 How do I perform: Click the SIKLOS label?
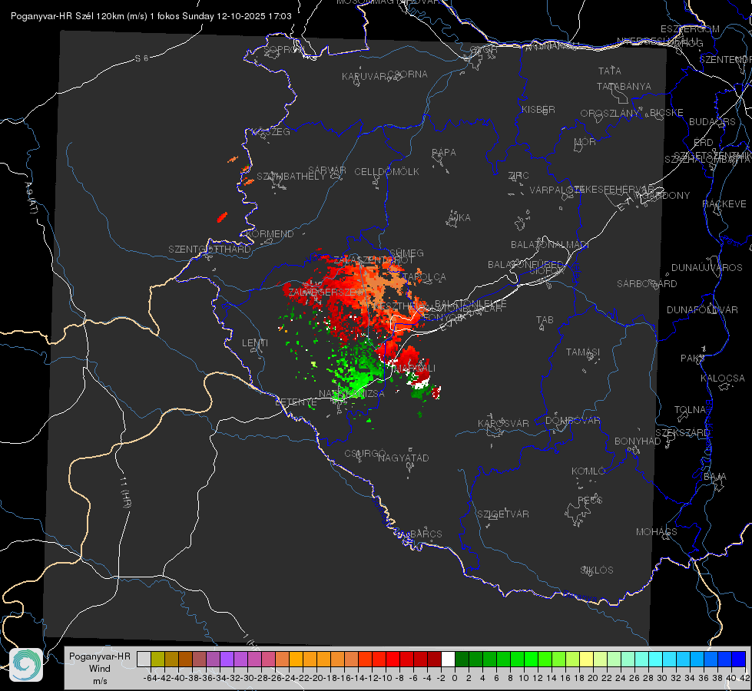click(597, 570)
